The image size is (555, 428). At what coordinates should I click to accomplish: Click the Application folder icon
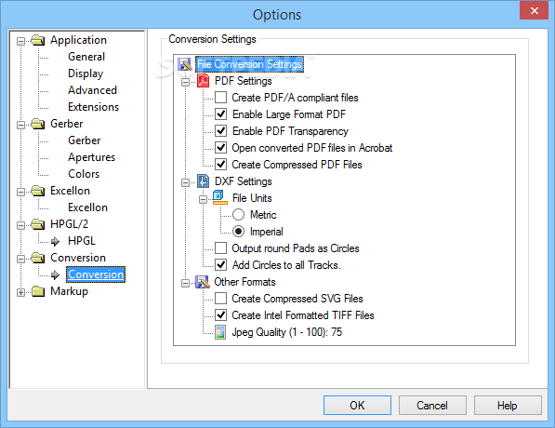[38, 40]
